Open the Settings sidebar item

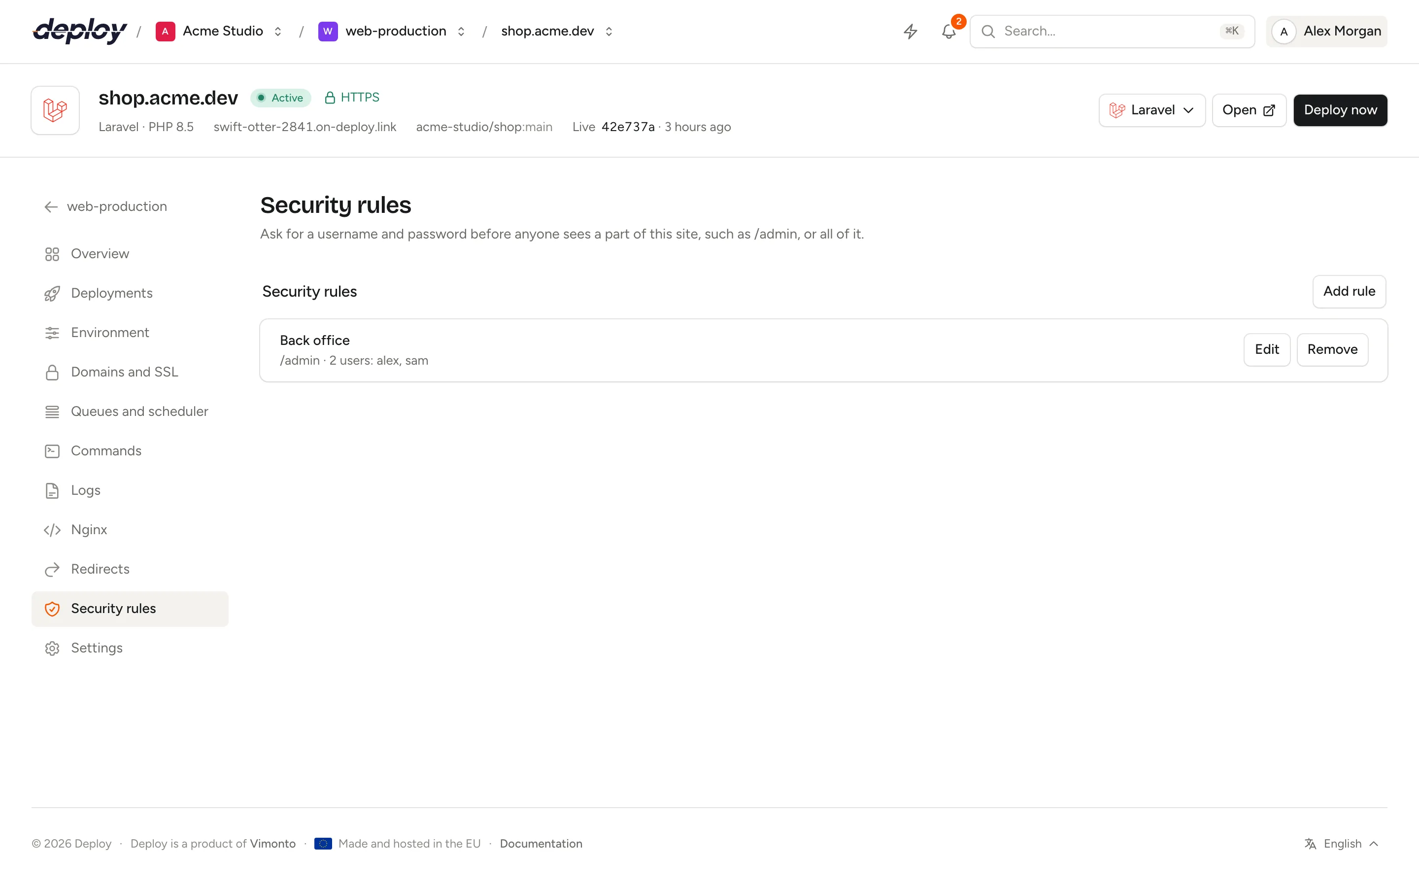pos(130,648)
